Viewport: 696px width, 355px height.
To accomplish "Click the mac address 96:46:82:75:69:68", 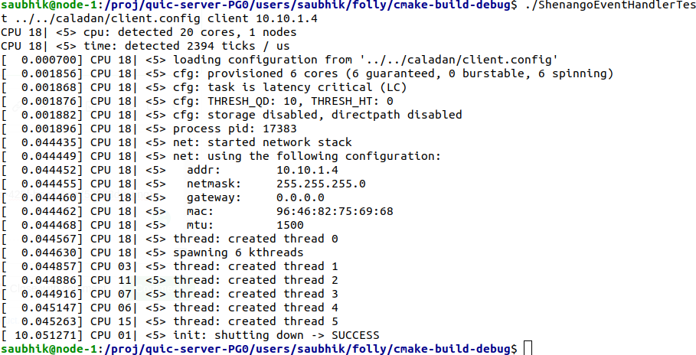I will click(335, 211).
